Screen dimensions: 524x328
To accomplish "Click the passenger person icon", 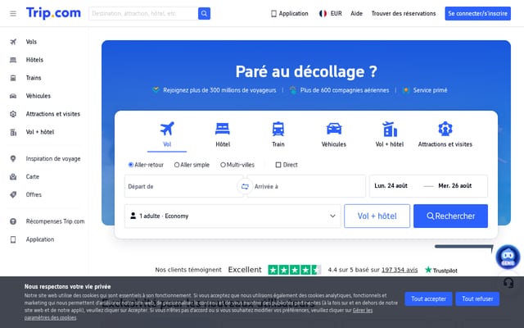I will [133, 216].
